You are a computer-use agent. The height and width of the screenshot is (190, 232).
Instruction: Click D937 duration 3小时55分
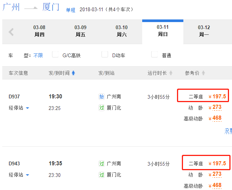158,97
